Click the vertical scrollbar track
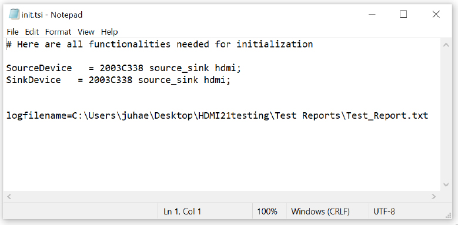 pos(446,115)
